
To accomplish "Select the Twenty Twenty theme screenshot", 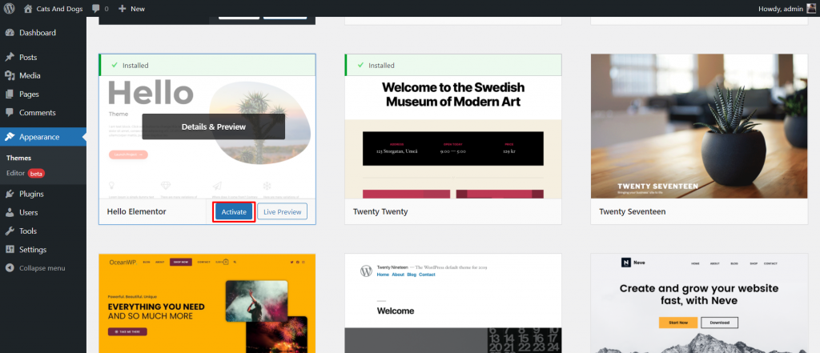I will click(453, 137).
